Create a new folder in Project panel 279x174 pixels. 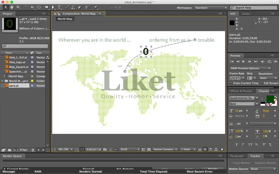9,150
